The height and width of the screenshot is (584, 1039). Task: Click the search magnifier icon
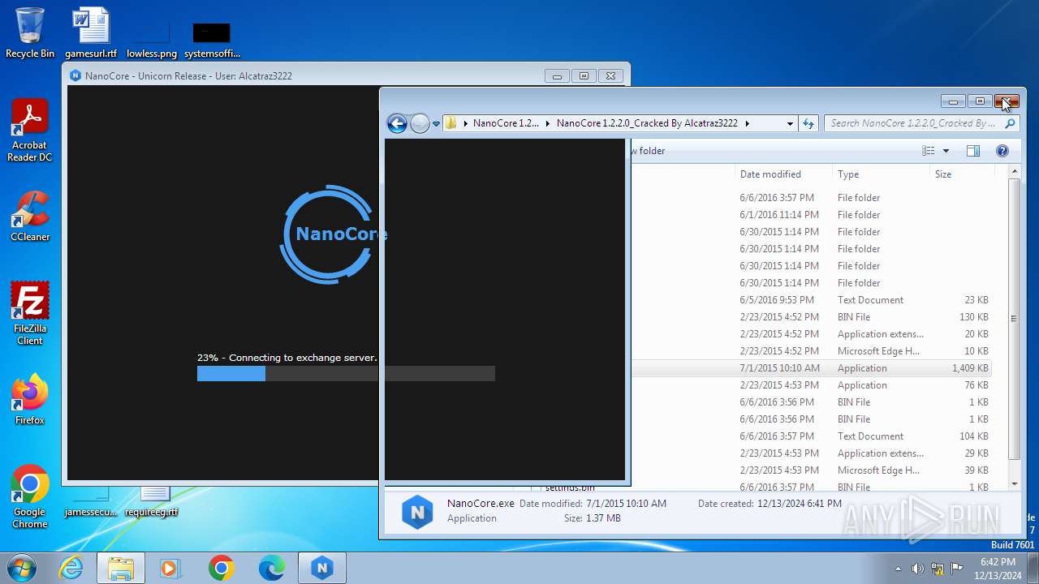pyautogui.click(x=1010, y=123)
